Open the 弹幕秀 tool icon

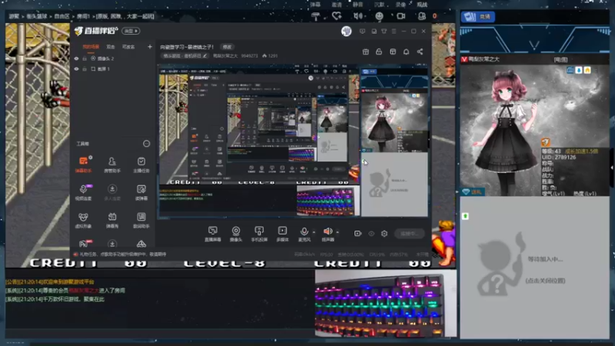coord(112,220)
